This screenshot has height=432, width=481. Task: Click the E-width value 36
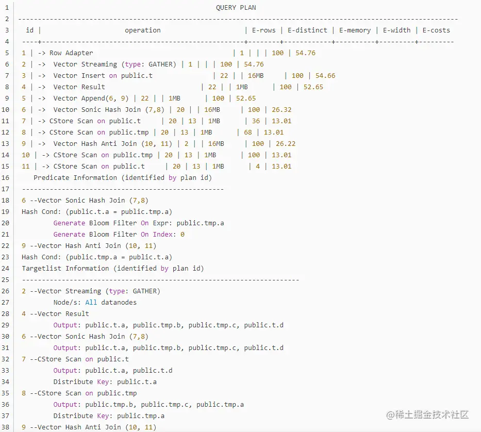[x=256, y=121]
